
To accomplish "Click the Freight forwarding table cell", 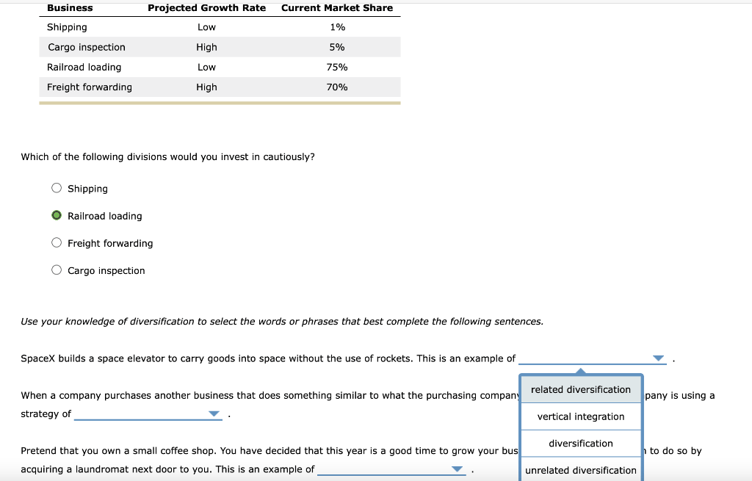I will pyautogui.click(x=89, y=87).
